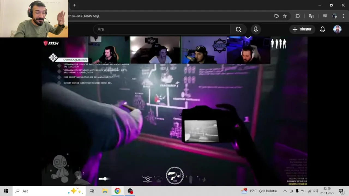The height and width of the screenshot is (196, 349).
Task: Open File Explorer from the taskbar
Action: 105,191
